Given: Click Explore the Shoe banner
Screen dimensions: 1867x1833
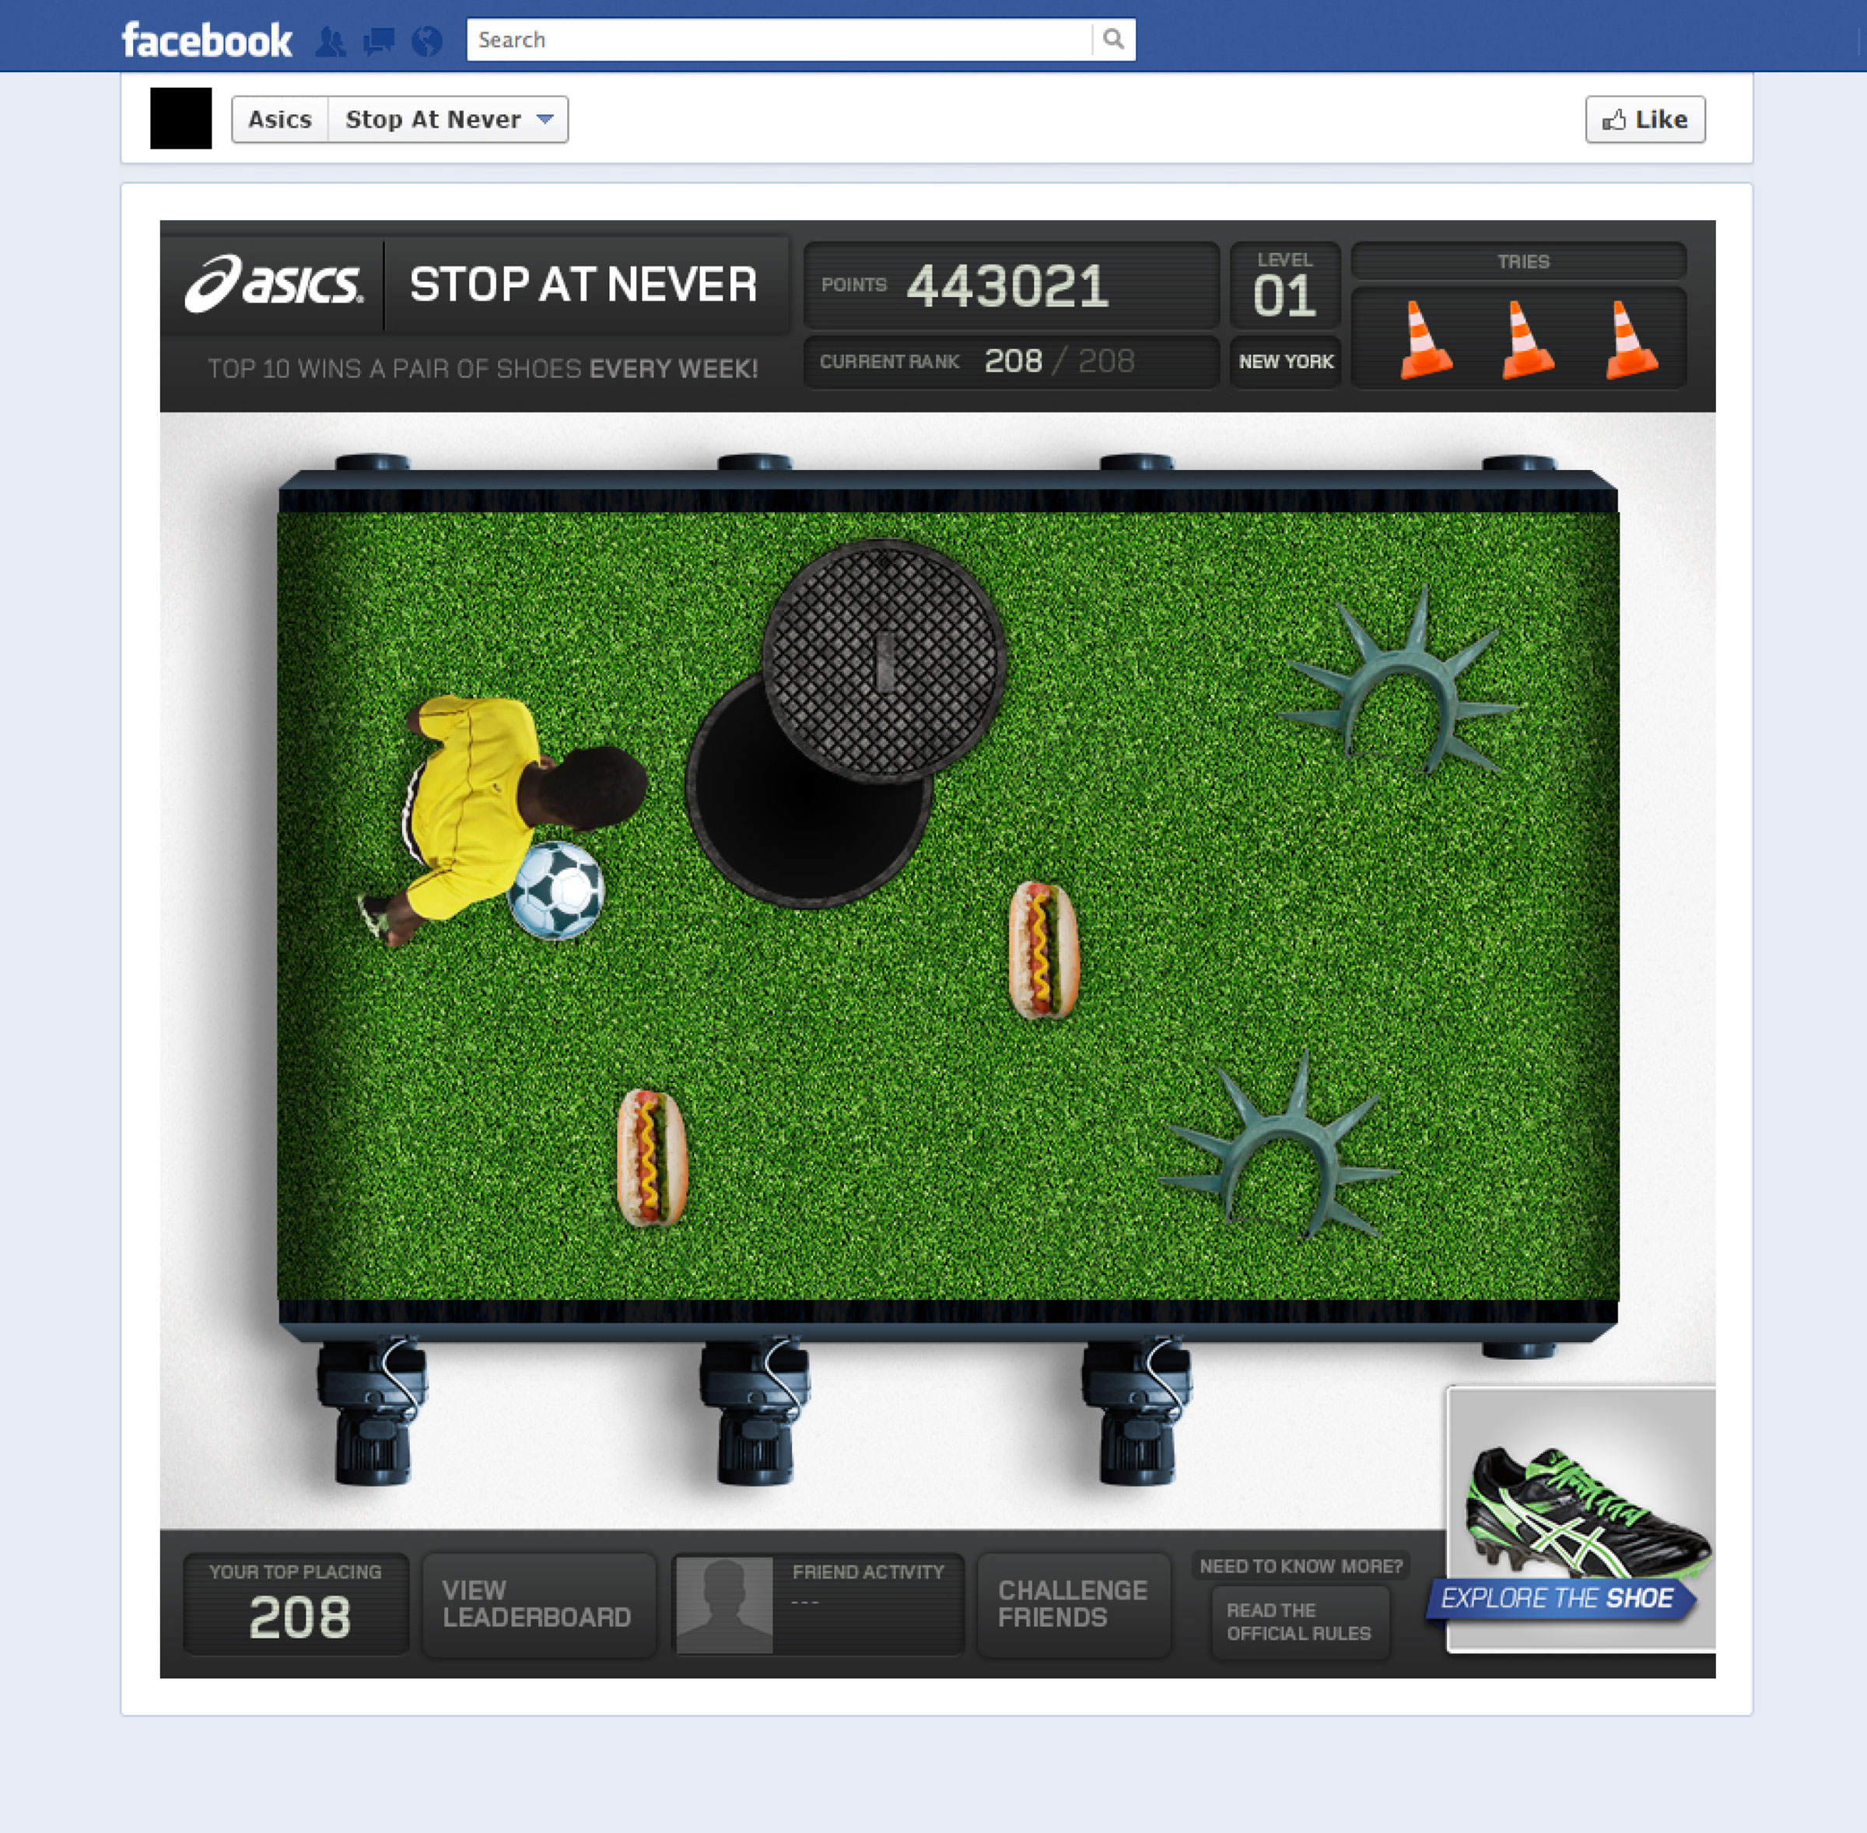Looking at the screenshot, I should [x=1558, y=1598].
